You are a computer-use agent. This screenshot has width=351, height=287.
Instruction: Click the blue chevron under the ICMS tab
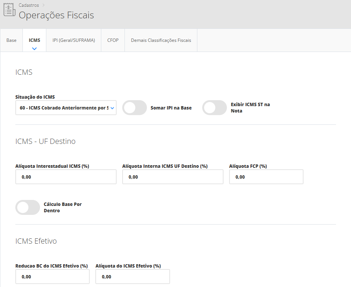pyautogui.click(x=34, y=49)
